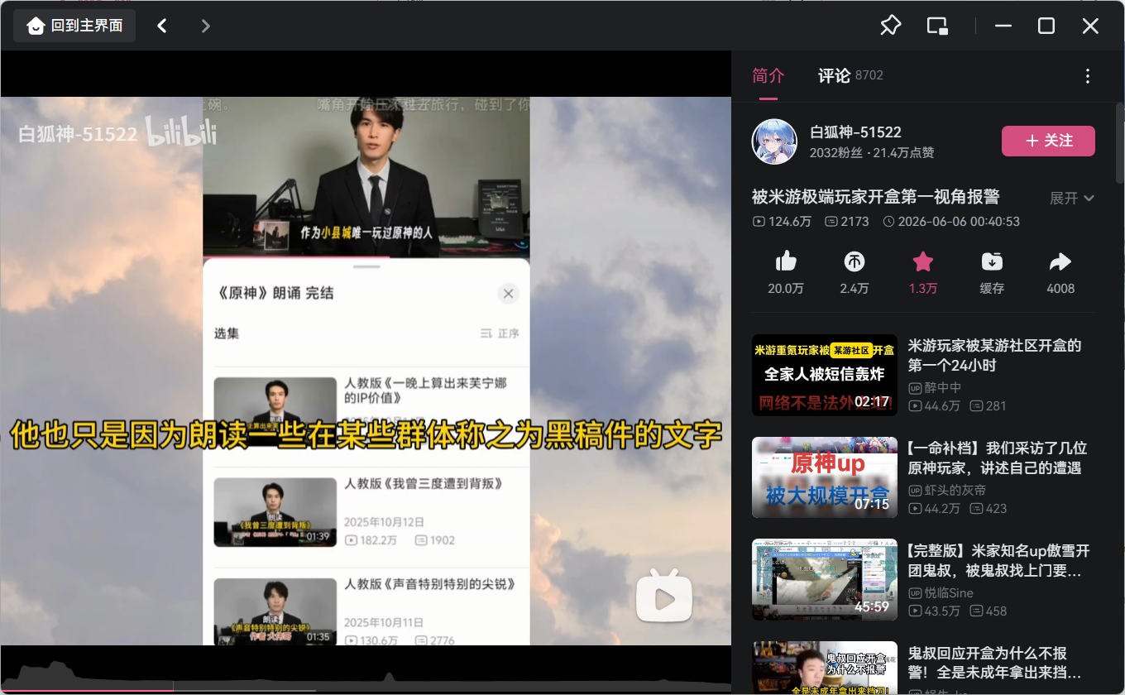Viewport: 1125px width, 695px height.
Task: Open recommended video 【一命补档】我们采访了几位原神玩家
Action: point(997,458)
